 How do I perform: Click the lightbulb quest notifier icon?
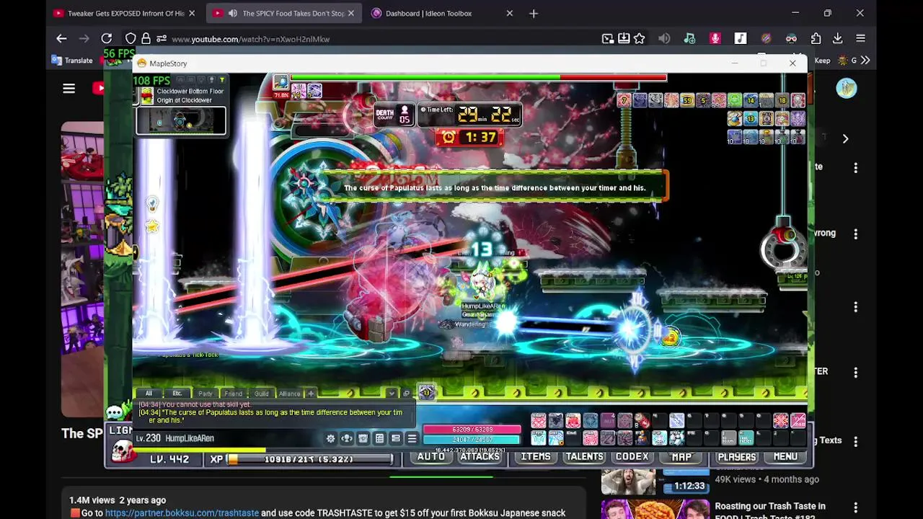(152, 204)
